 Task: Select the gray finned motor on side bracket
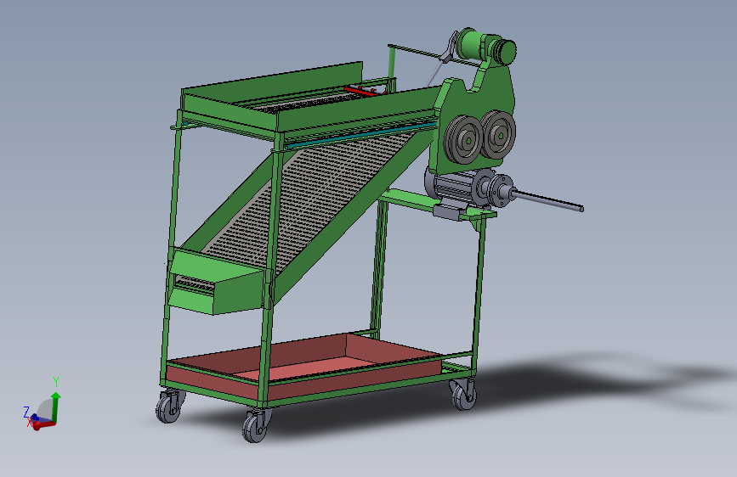tap(458, 188)
